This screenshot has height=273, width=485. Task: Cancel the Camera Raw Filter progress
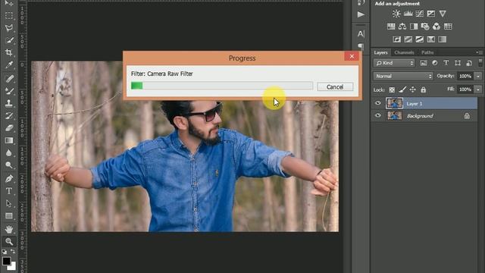[335, 87]
